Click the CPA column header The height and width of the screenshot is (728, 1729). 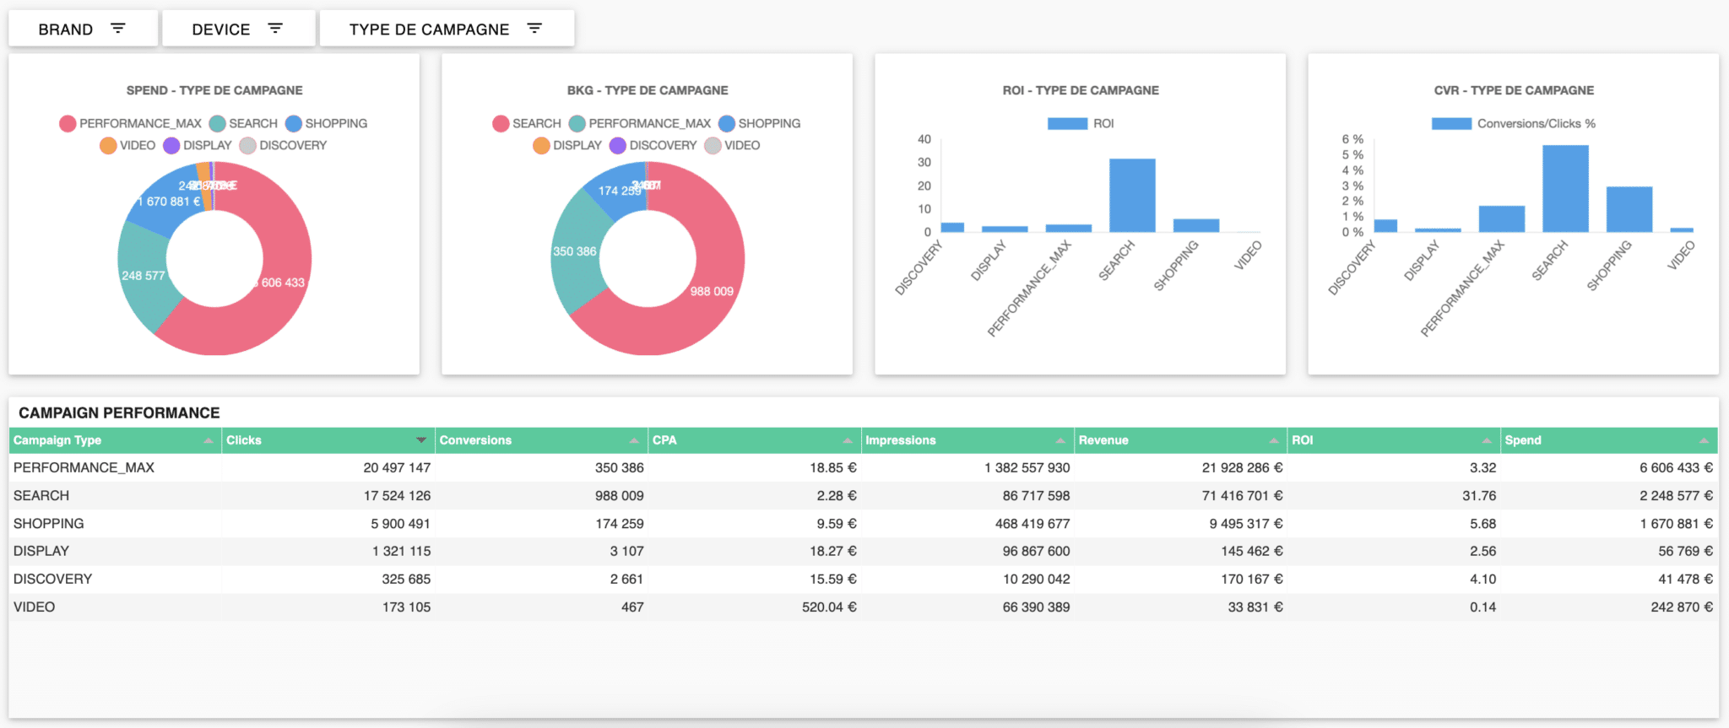click(754, 440)
